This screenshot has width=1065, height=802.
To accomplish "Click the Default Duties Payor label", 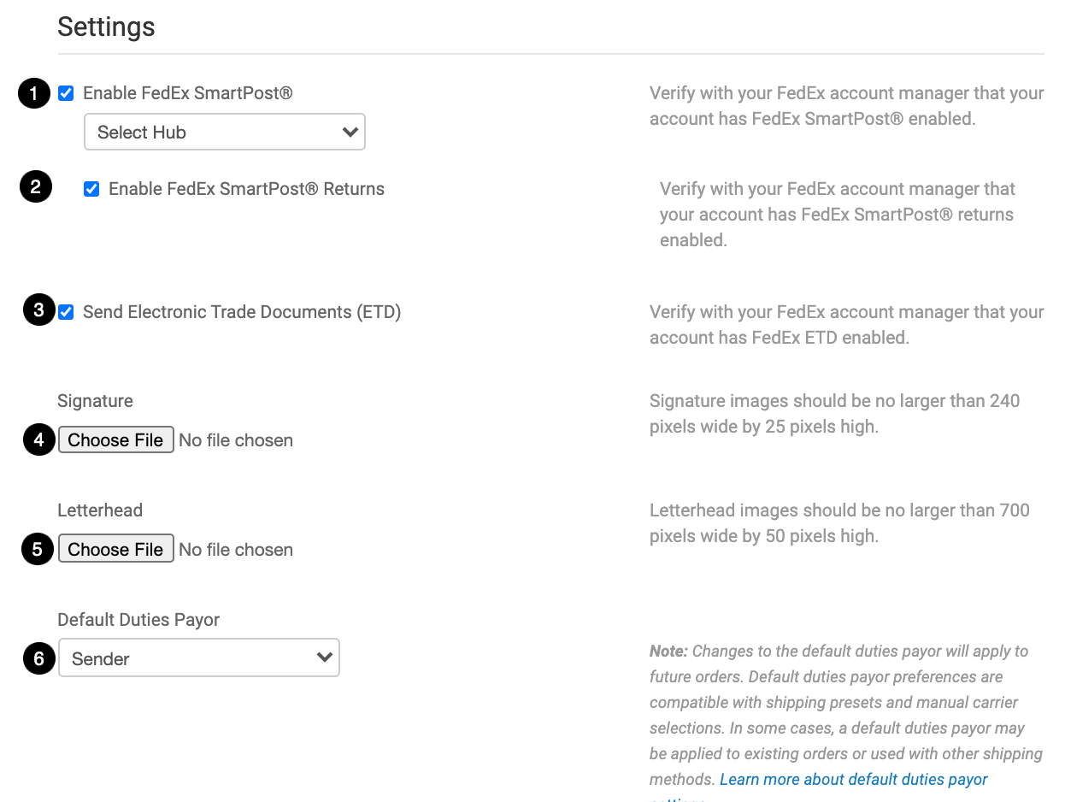I will 138,620.
